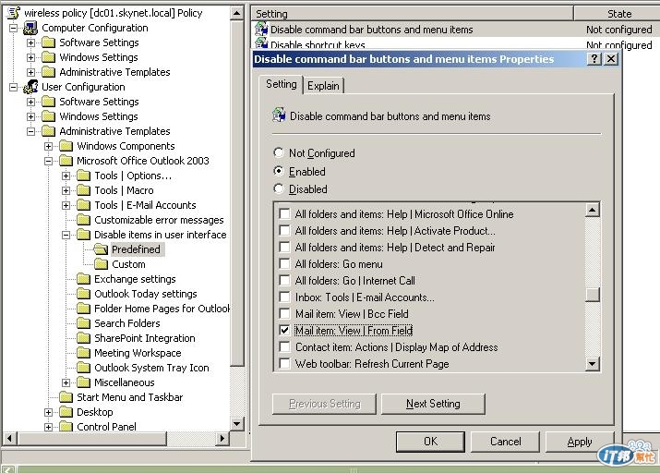660x473 pixels.
Task: Collapse the User Configuration node
Action: [14, 87]
